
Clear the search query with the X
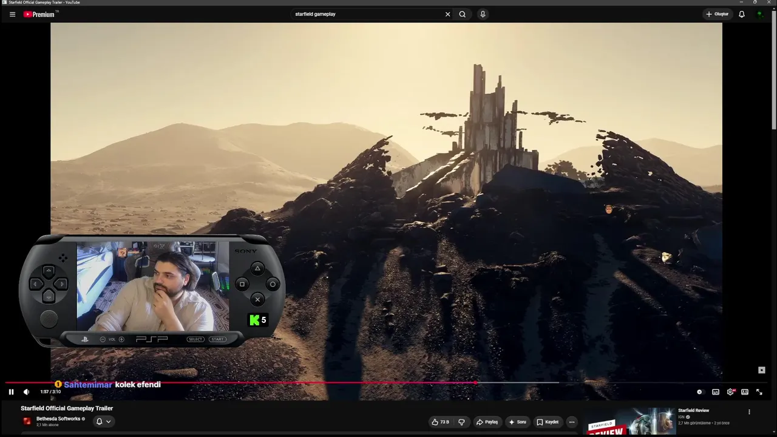point(448,14)
